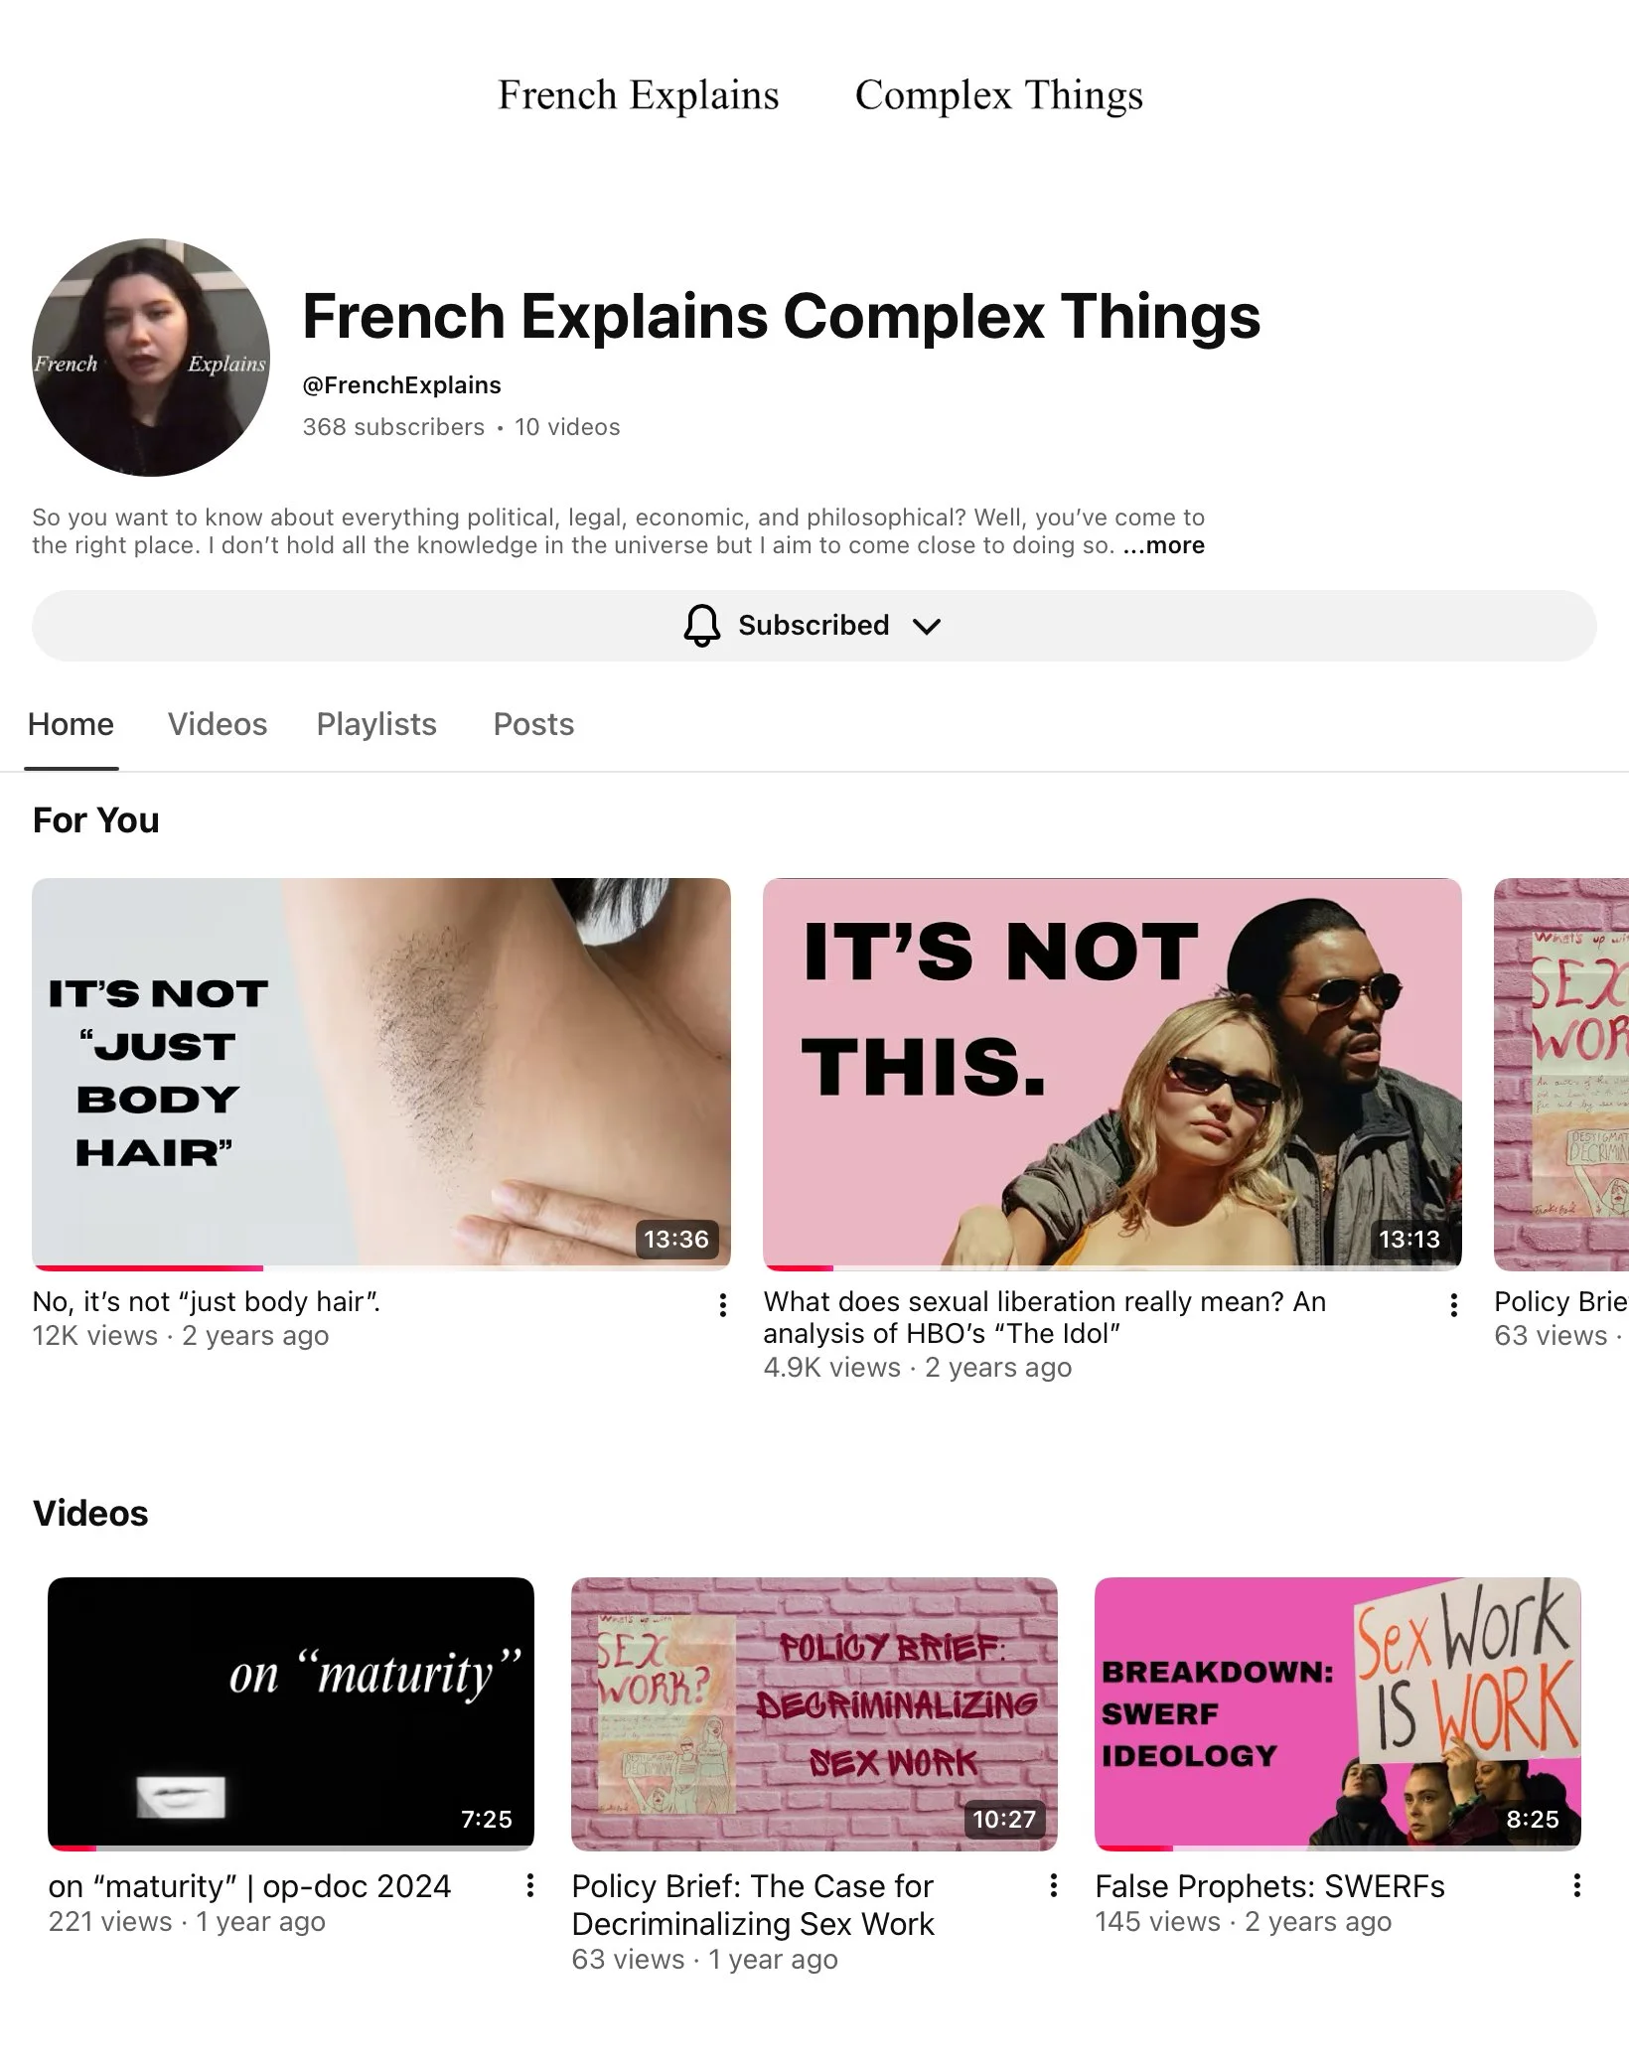Play the 'IT'S NOT THIS.' thumbnail video
1629x2068 pixels.
coord(1112,1074)
